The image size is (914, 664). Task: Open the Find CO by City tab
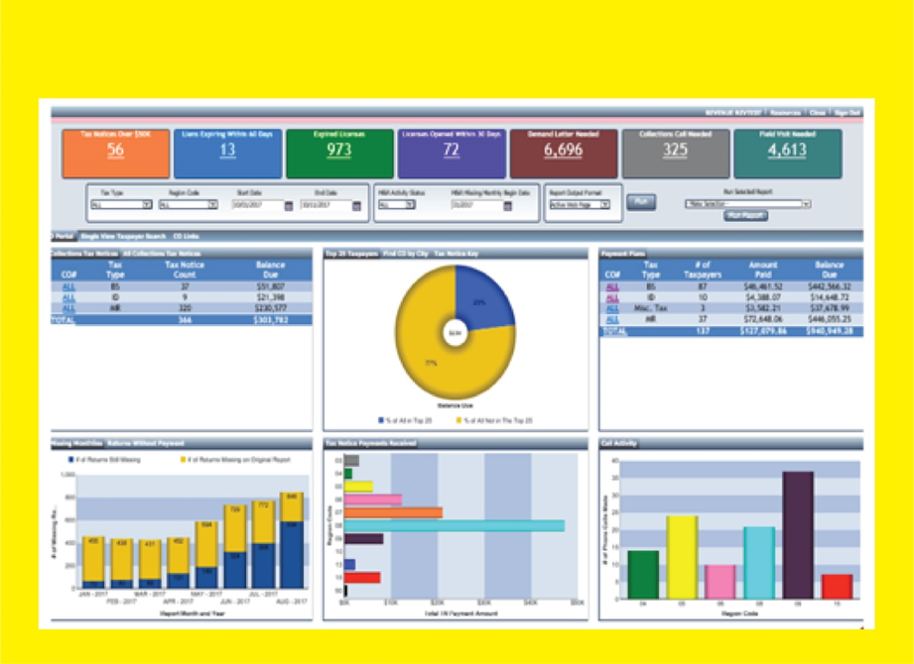click(x=405, y=254)
